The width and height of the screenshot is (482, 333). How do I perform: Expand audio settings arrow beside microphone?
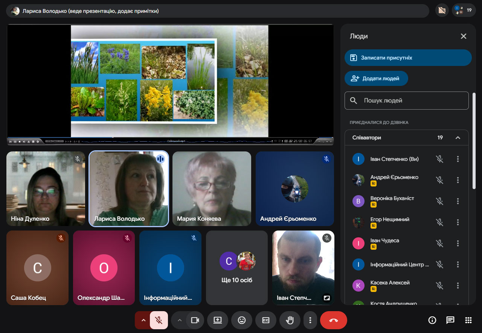(143, 320)
